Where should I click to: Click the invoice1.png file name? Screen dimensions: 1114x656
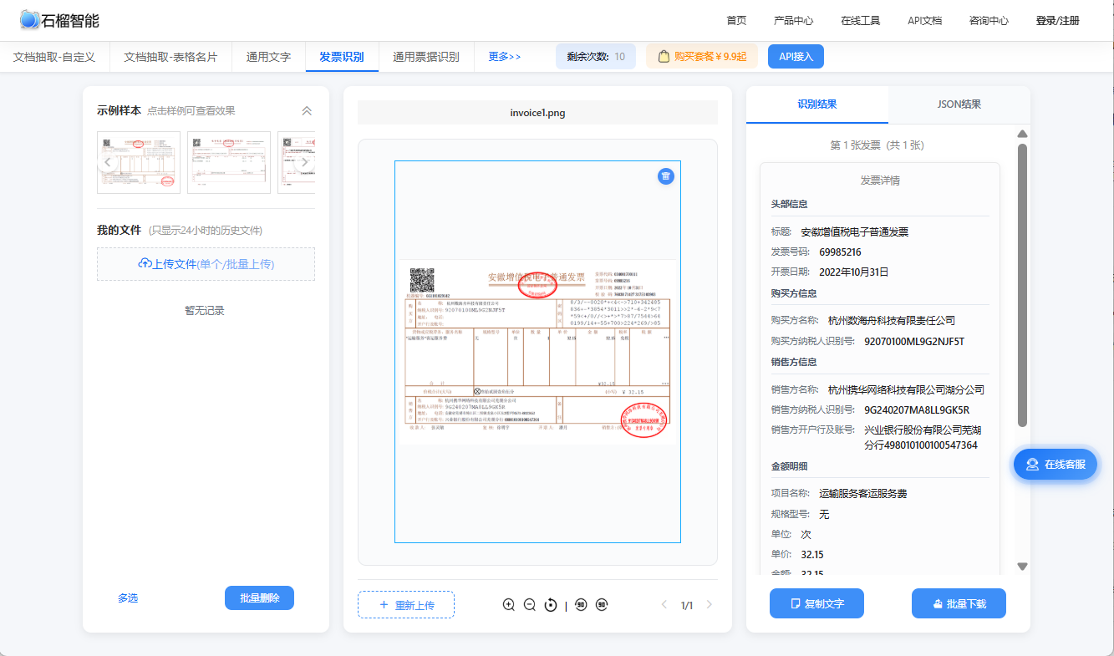[537, 113]
